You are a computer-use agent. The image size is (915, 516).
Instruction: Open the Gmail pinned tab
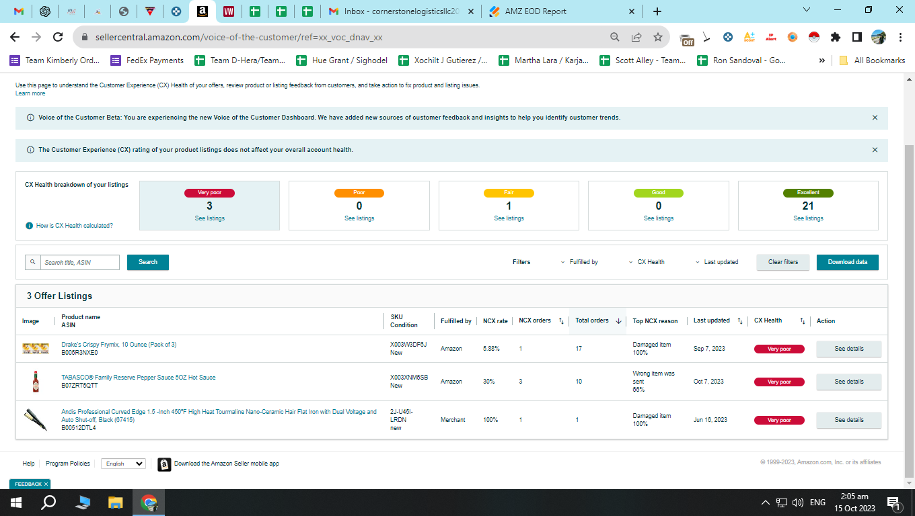click(19, 11)
